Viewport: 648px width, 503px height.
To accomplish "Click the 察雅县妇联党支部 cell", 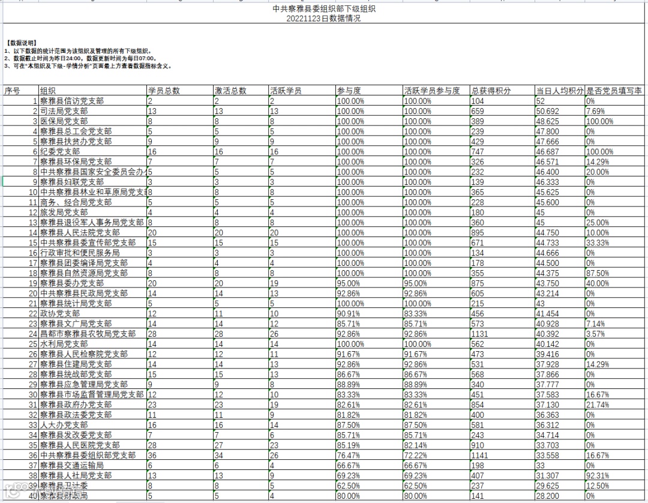I will click(93, 182).
